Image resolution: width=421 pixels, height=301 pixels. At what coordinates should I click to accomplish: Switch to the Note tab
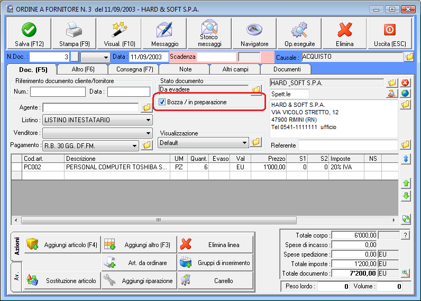click(185, 69)
